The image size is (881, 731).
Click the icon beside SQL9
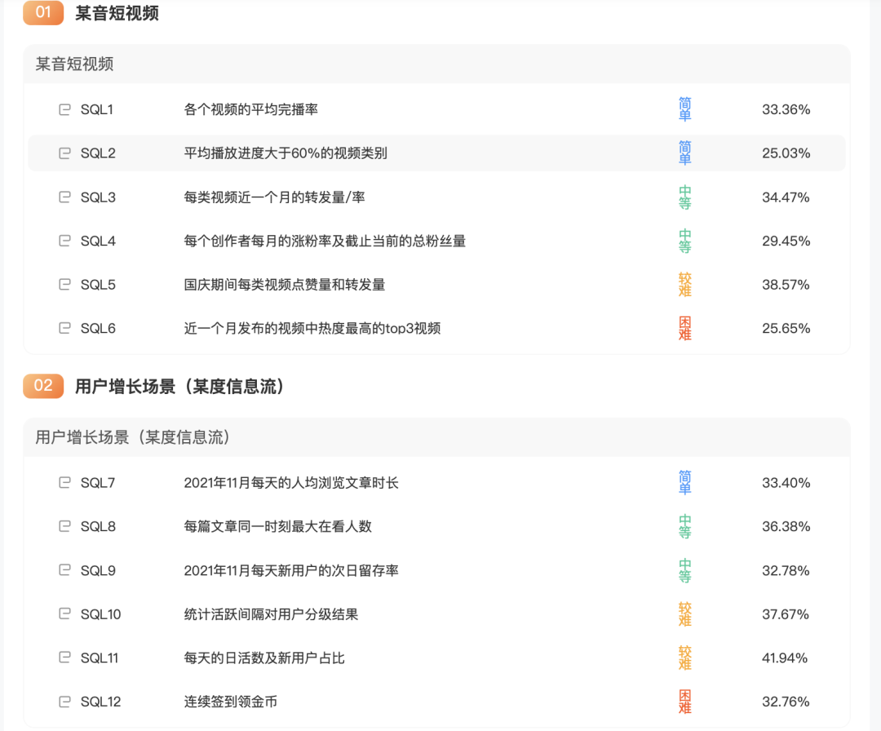coord(64,570)
